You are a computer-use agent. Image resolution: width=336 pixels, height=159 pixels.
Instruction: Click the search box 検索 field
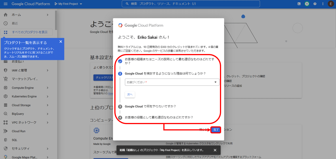click(x=191, y=4)
